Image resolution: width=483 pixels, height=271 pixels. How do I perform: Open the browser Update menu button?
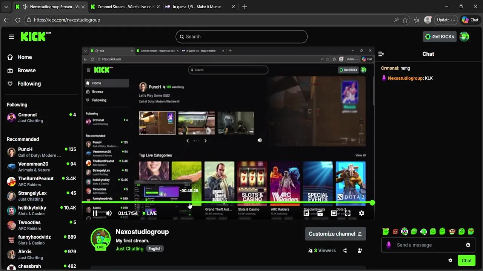pos(446,20)
